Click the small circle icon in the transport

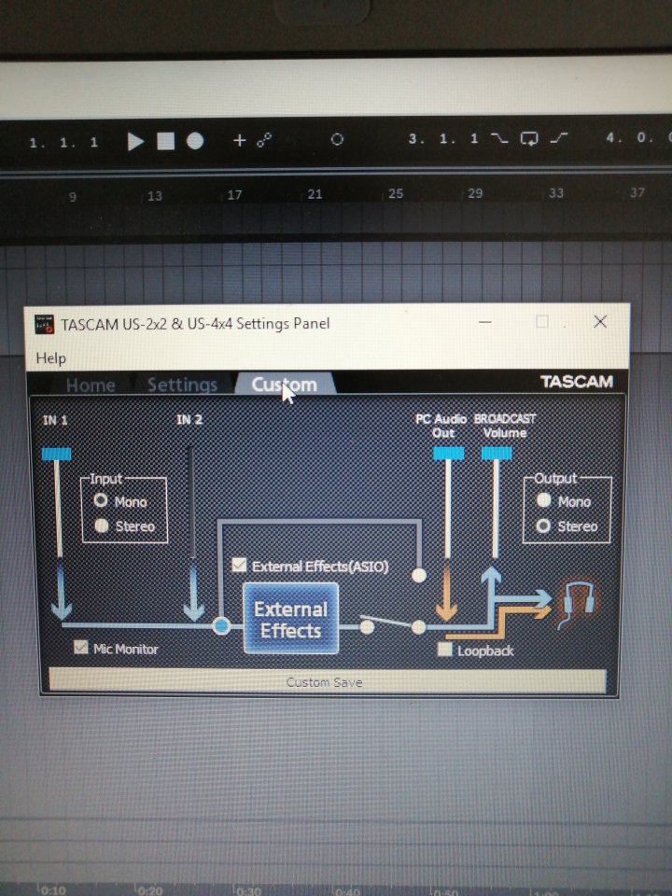(x=337, y=139)
